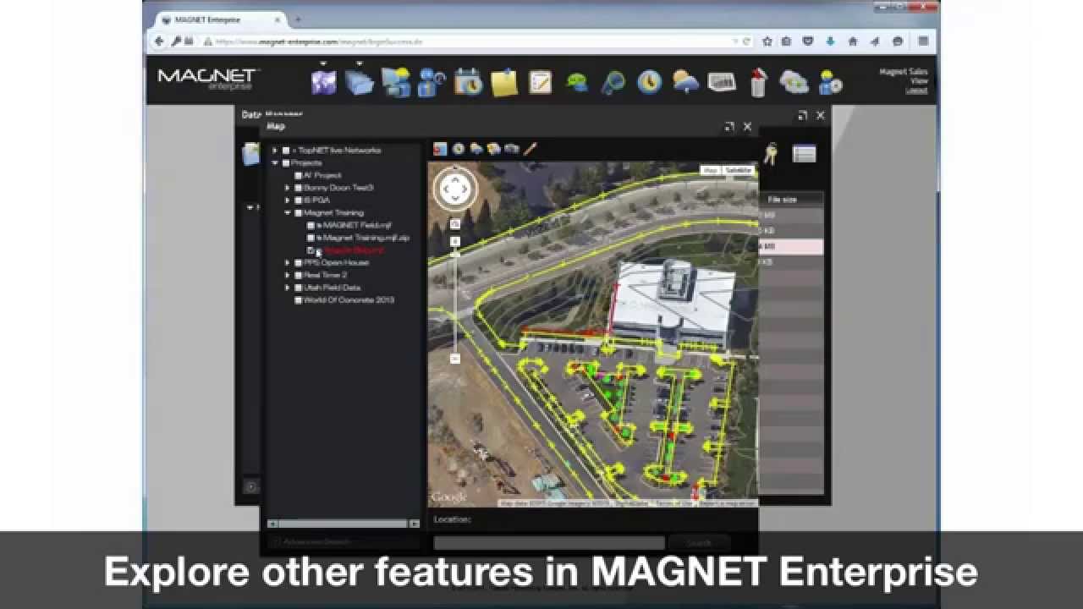Click the list view icon in Data Manager
Screen dimensions: 1083x609
804,153
